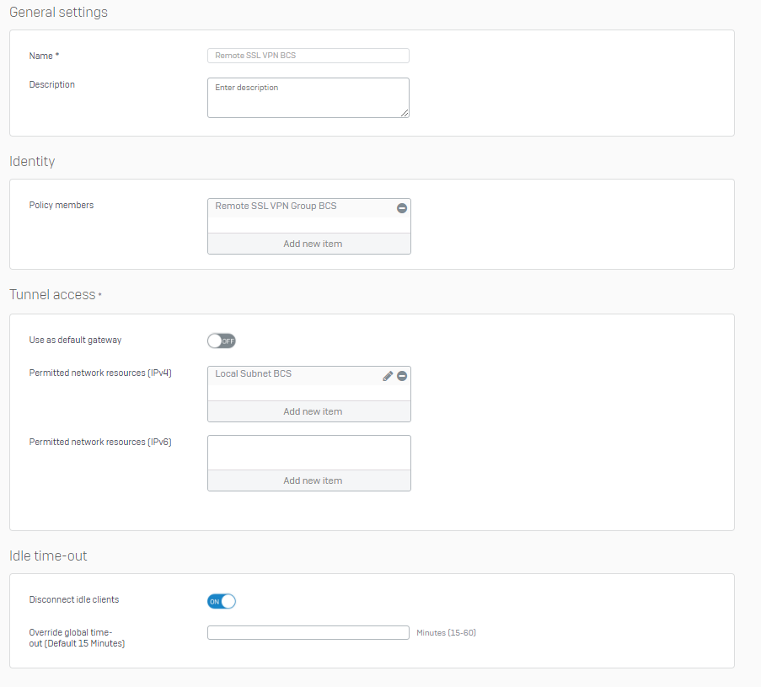This screenshot has width=761, height=687.
Task: Click the Minutes (15-60) hint text
Action: point(446,632)
